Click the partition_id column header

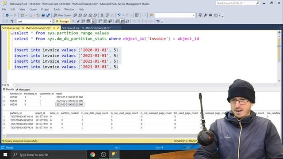[16, 113]
